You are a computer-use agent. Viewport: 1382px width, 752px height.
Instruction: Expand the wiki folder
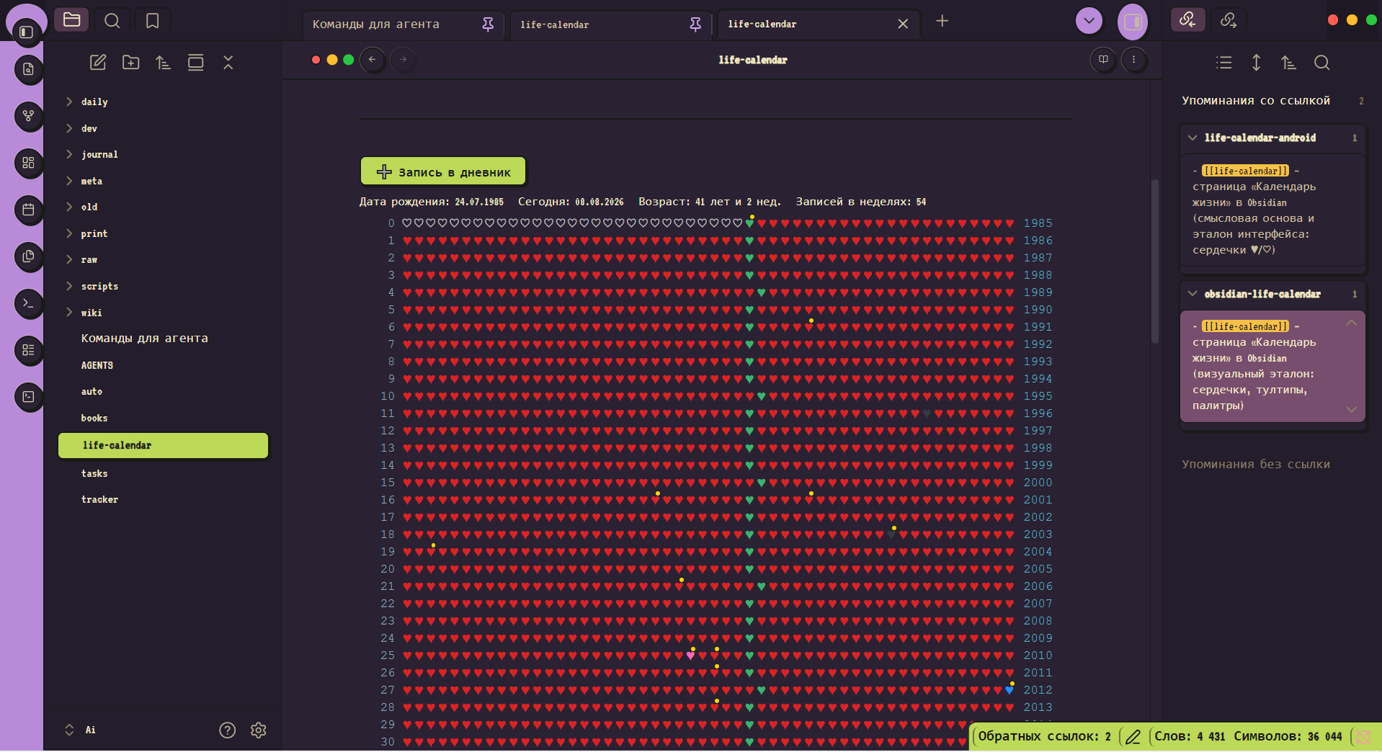click(69, 312)
